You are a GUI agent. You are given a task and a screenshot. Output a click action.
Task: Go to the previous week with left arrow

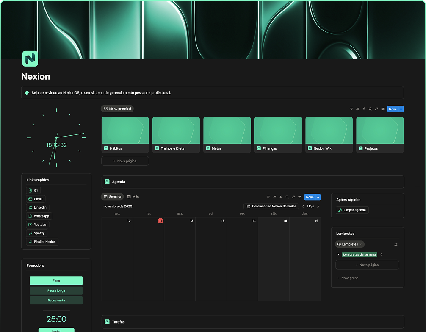click(303, 206)
